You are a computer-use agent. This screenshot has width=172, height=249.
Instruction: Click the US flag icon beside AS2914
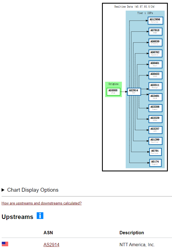click(x=5, y=244)
